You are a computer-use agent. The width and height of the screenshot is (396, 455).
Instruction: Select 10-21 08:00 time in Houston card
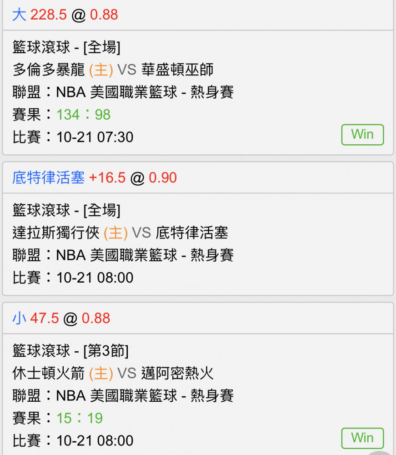pyautogui.click(x=95, y=440)
